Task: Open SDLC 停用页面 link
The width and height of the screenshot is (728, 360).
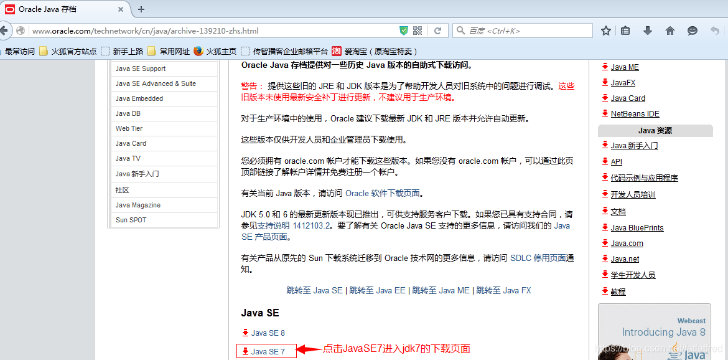Action: click(538, 258)
